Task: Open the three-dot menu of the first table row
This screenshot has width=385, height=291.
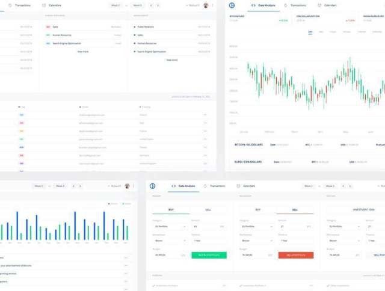Action: coord(205,115)
